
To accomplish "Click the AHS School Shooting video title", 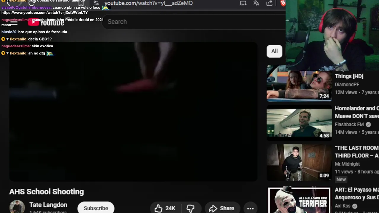I will (x=46, y=192).
